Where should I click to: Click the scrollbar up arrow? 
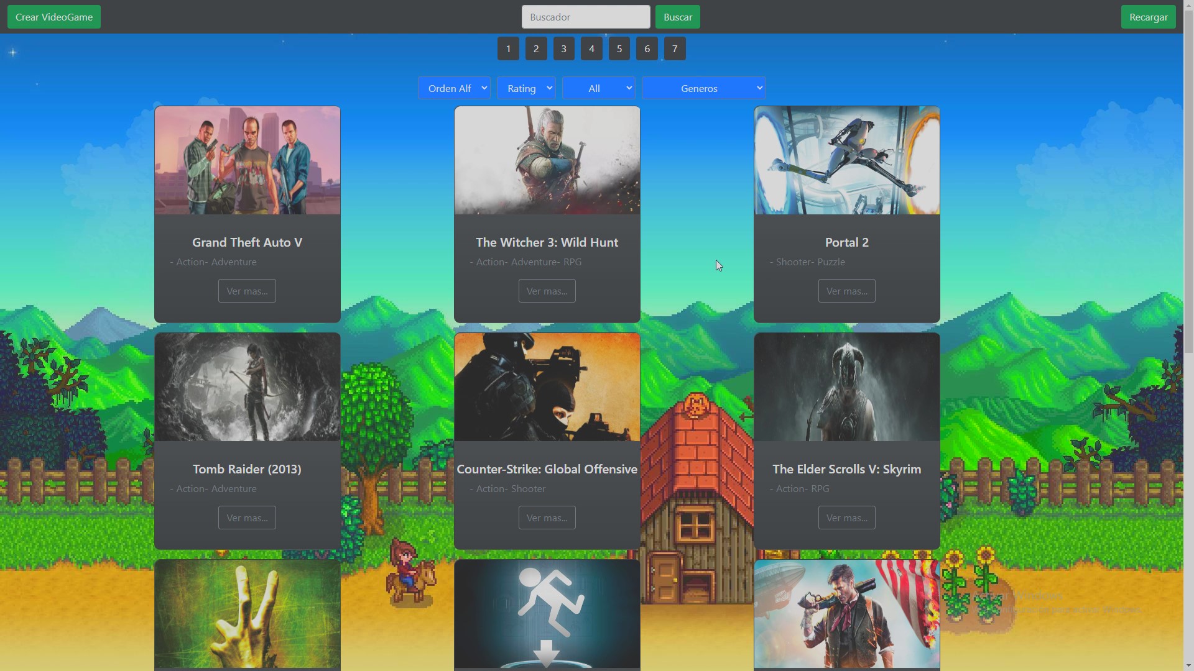(1188, 5)
